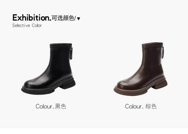188x134 pixels.
Task: Click the 棕色 Chinese characters
Action: click(x=151, y=106)
